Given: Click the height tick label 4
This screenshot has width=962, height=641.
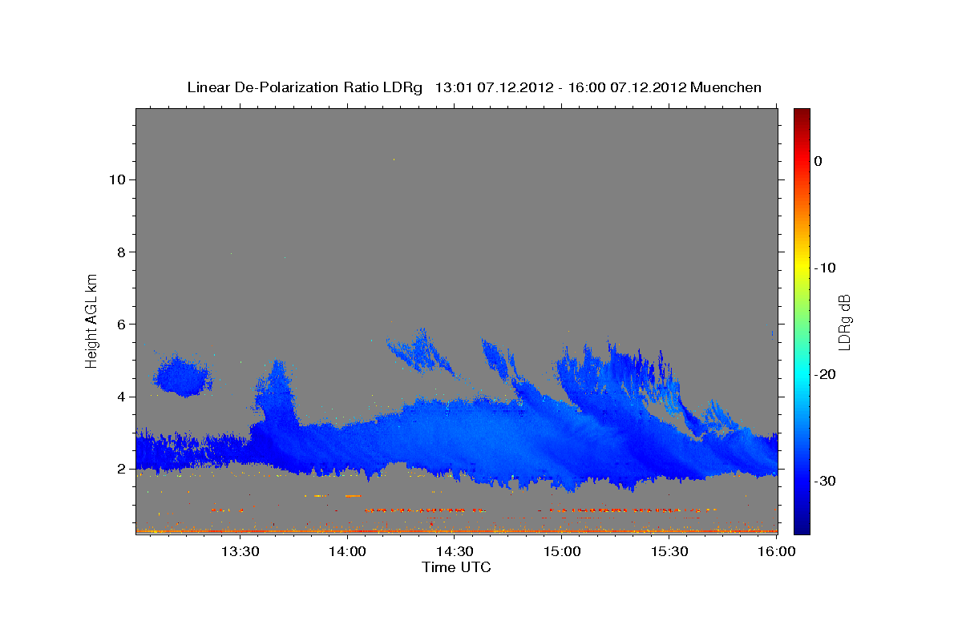Looking at the screenshot, I should (x=121, y=397).
